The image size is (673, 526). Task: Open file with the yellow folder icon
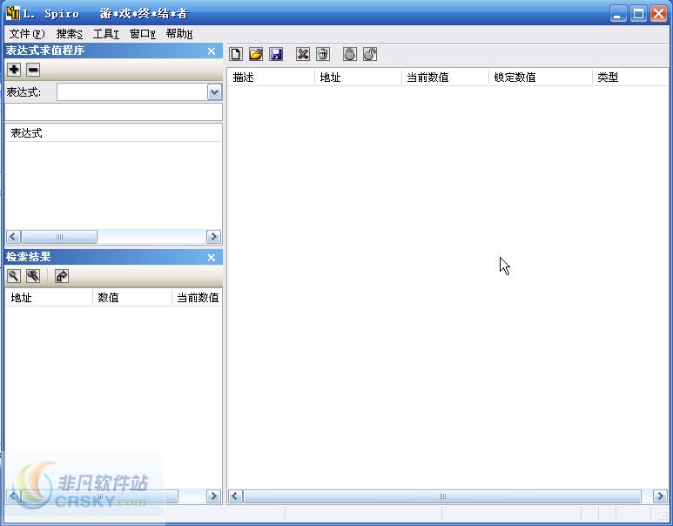point(256,54)
